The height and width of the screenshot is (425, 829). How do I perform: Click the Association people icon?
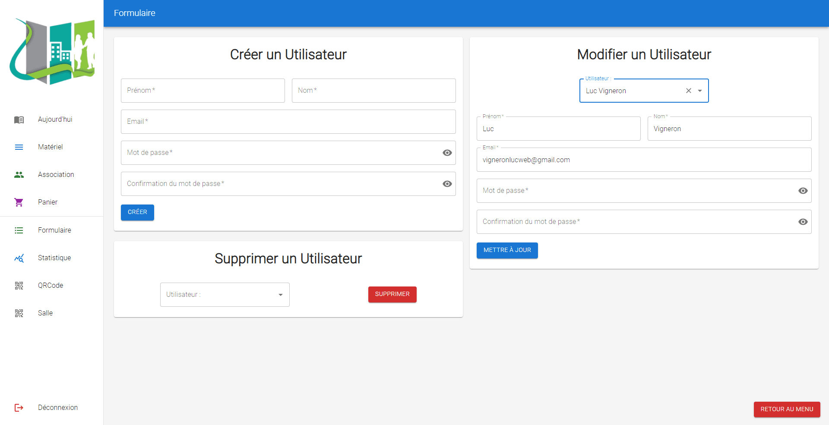(x=19, y=175)
